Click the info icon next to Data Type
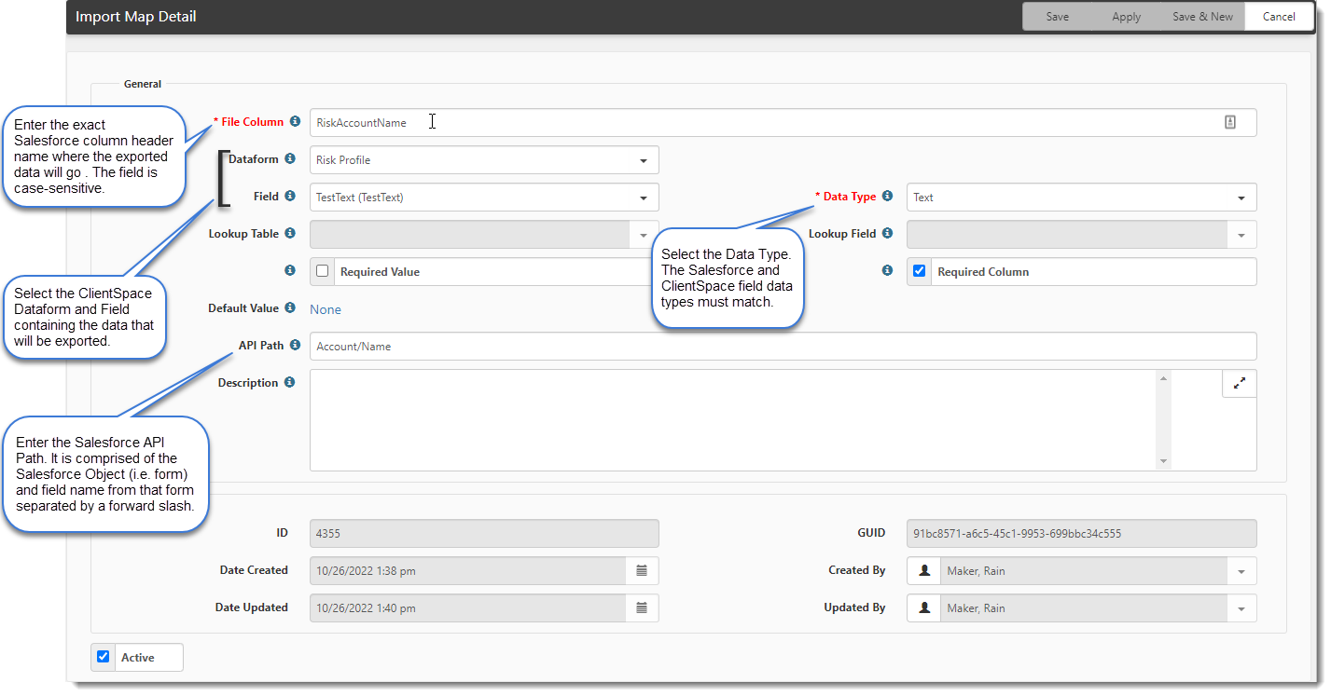This screenshot has height=696, width=1331. [x=887, y=197]
